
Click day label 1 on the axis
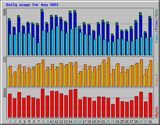tap(10, 122)
